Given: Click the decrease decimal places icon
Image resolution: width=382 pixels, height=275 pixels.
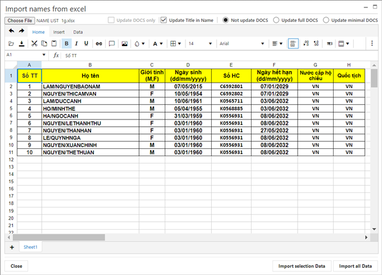Looking at the screenshot, I should (316, 43).
